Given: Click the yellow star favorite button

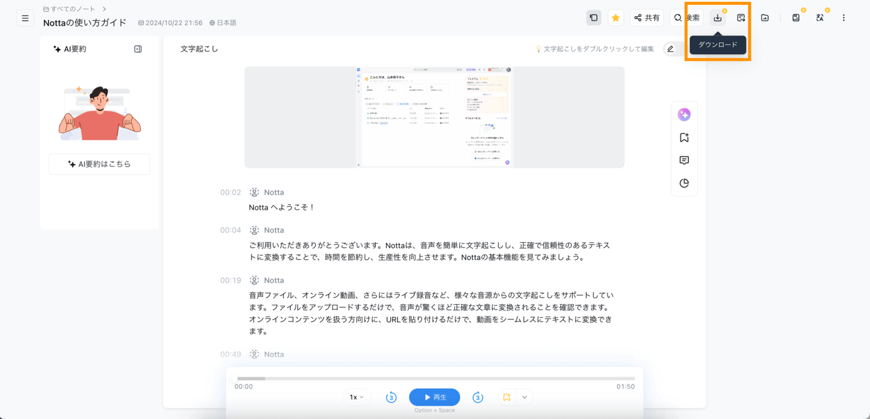Looking at the screenshot, I should (x=615, y=18).
